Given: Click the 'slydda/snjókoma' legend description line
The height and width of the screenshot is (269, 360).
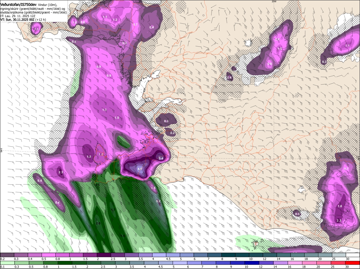Looking at the screenshot, I should click(x=33, y=12).
